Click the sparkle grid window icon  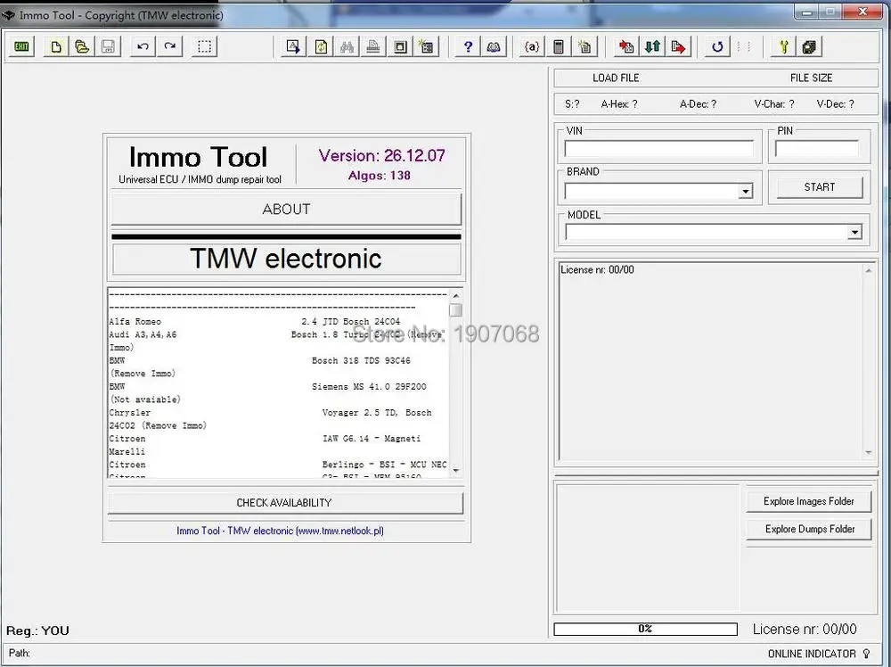tap(426, 46)
